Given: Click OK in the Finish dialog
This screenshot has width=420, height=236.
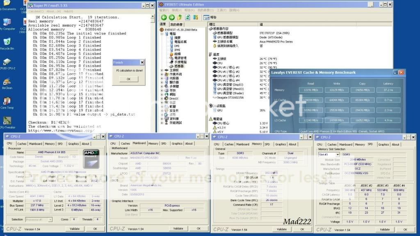Looking at the screenshot, I should (x=128, y=79).
